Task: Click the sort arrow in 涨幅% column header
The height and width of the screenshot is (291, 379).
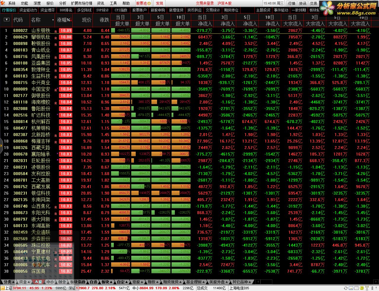Action: coord(71,20)
